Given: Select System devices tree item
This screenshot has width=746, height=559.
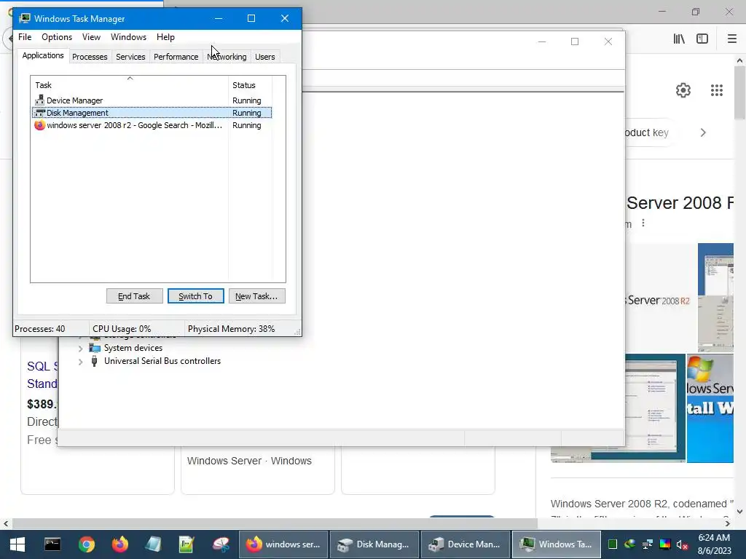Looking at the screenshot, I should click(133, 348).
